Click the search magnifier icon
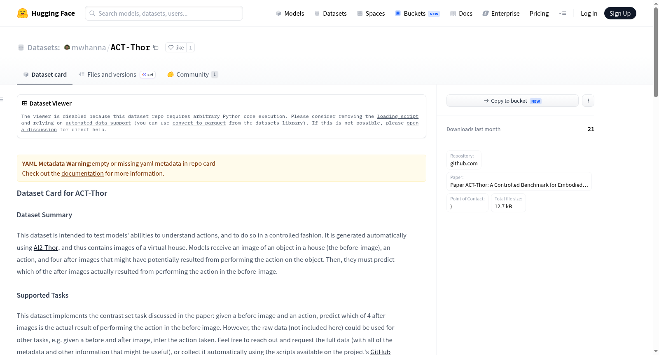This screenshot has width=659, height=355. pos(92,13)
